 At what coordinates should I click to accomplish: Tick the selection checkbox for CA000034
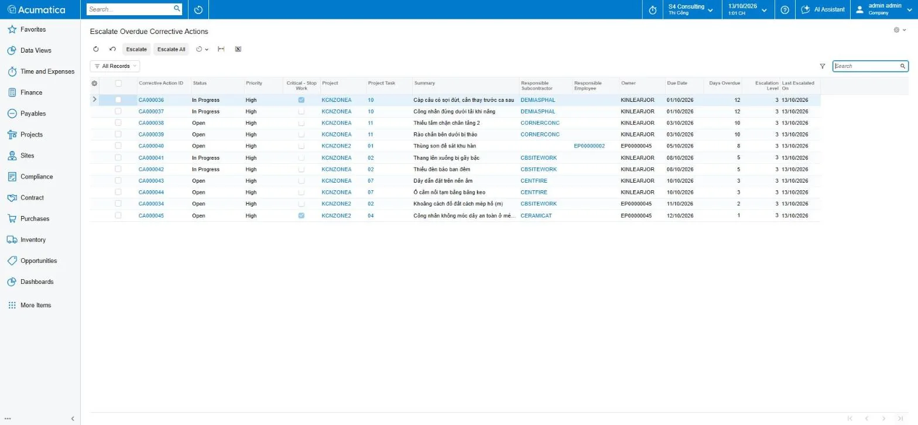pyautogui.click(x=118, y=204)
